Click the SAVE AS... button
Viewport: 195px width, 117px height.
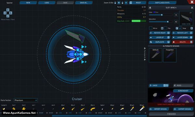[x=84, y=3]
